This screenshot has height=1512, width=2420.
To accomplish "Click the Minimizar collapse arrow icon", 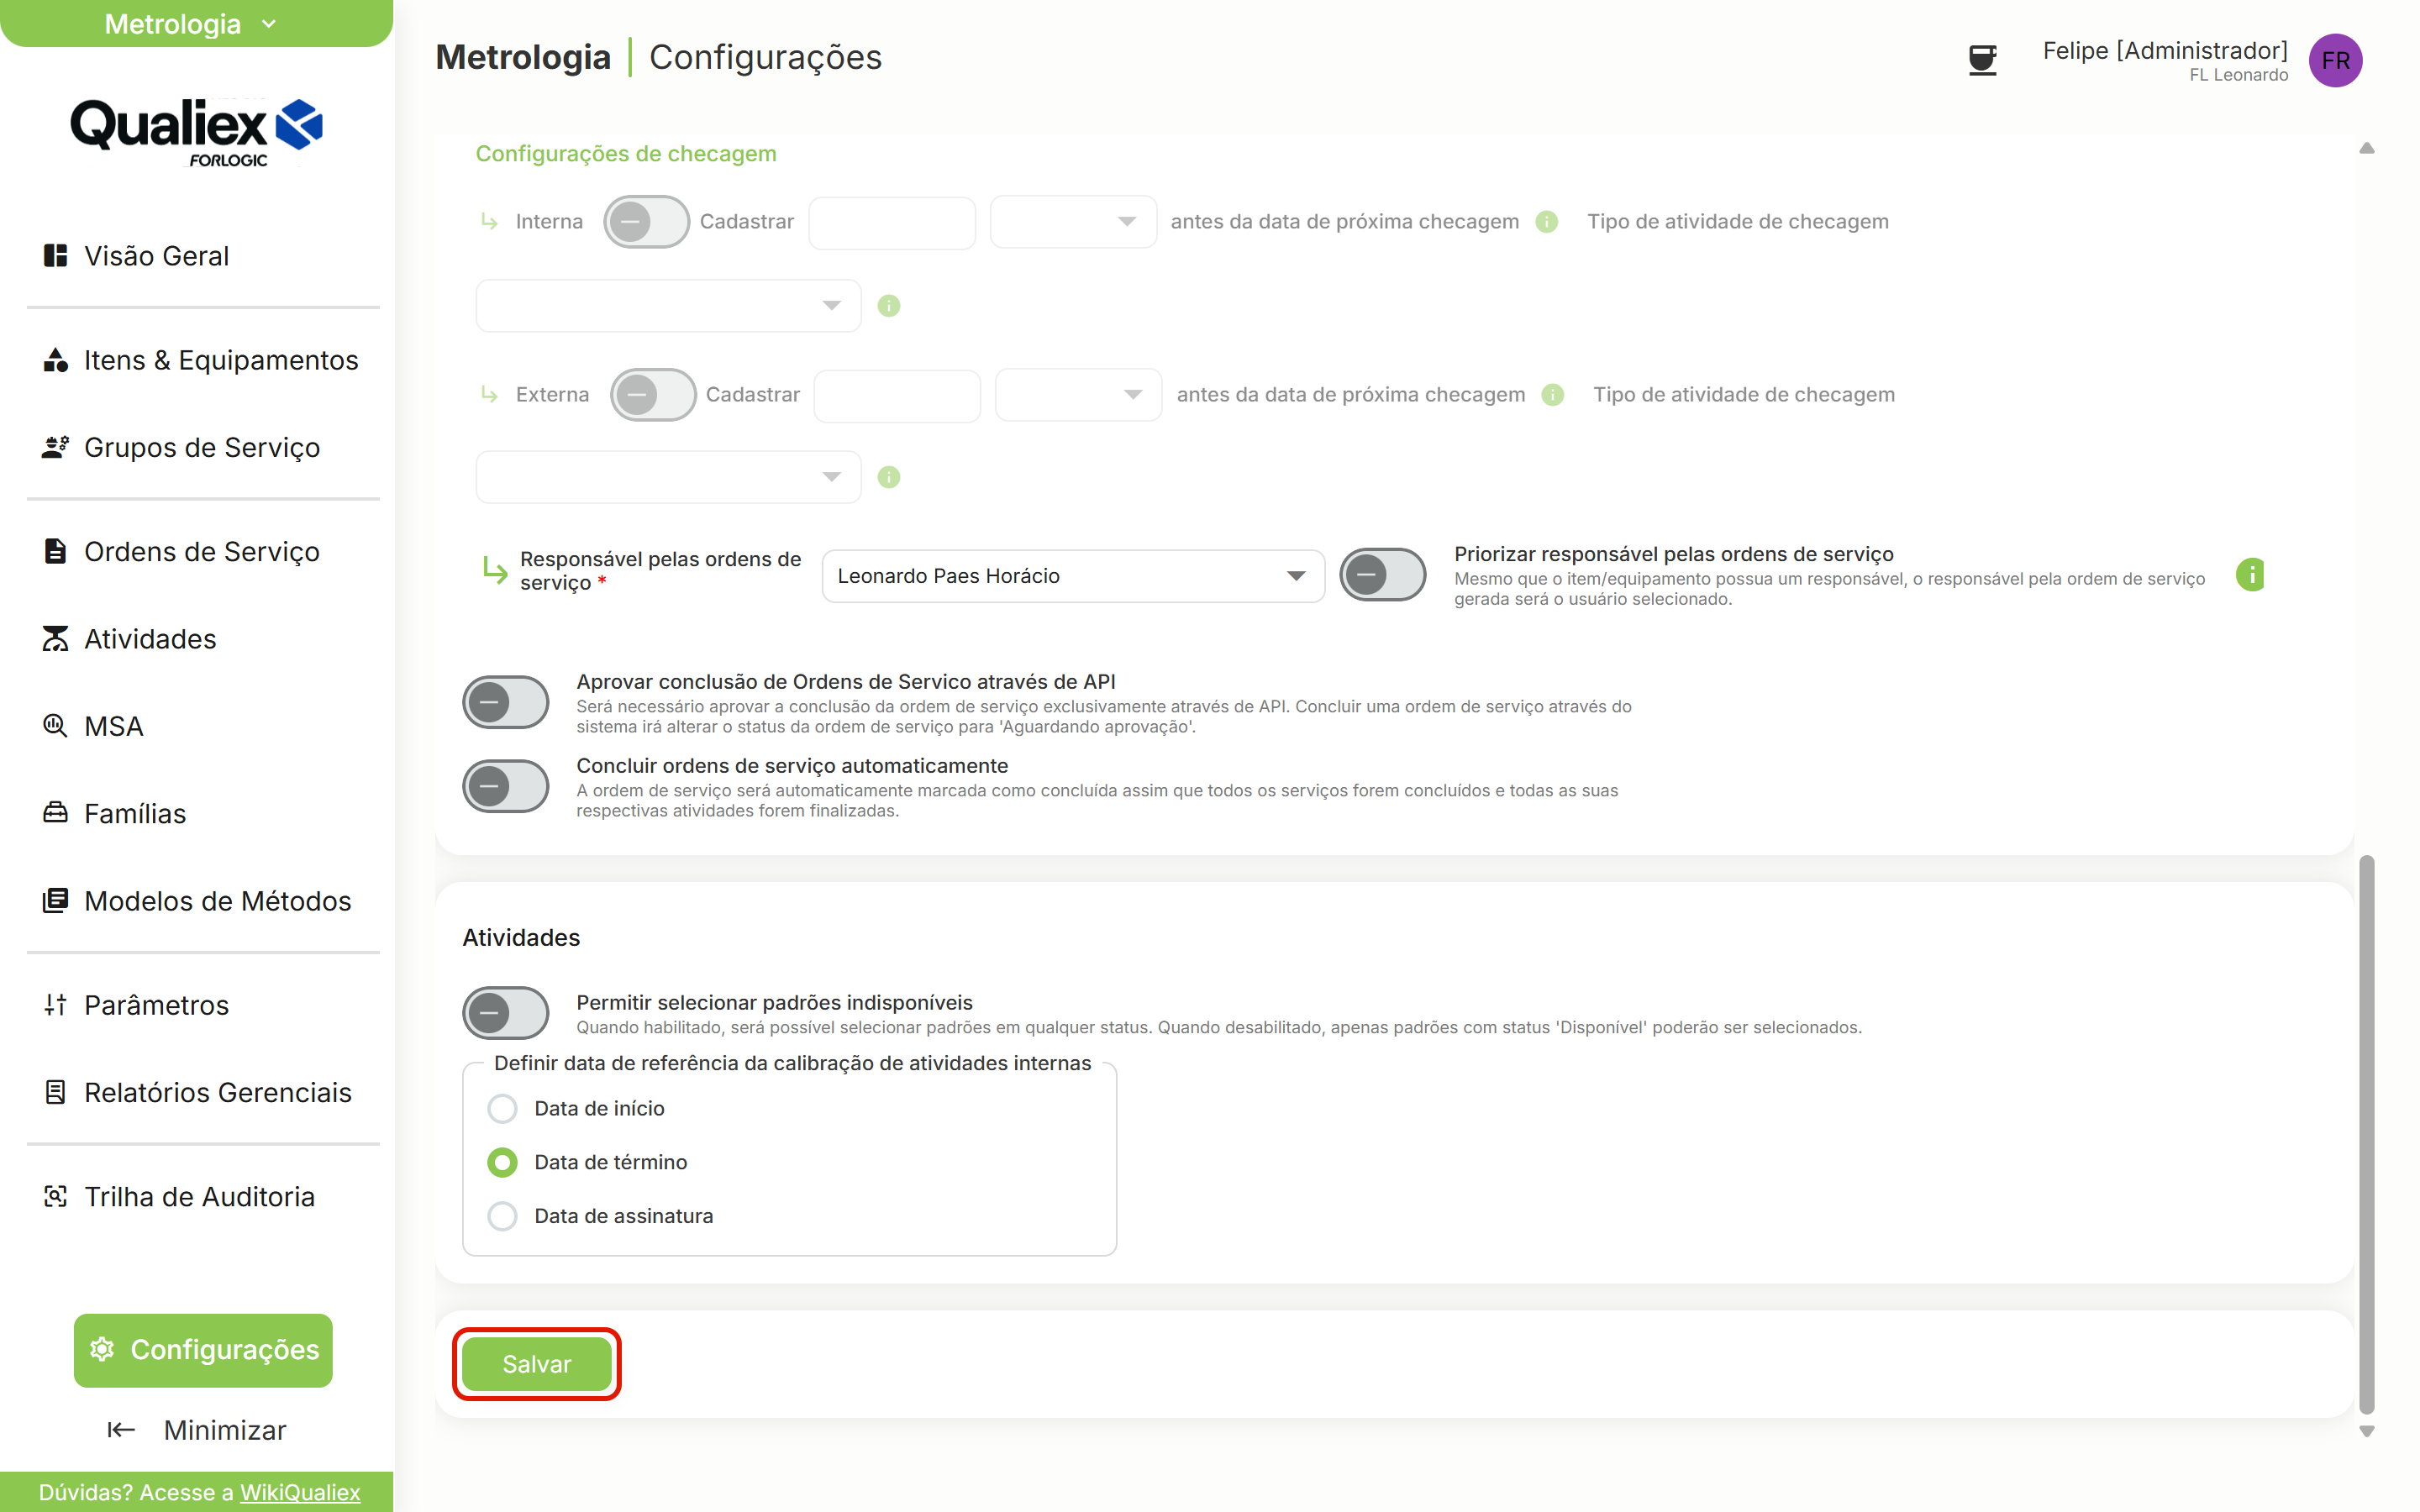I will (x=121, y=1430).
